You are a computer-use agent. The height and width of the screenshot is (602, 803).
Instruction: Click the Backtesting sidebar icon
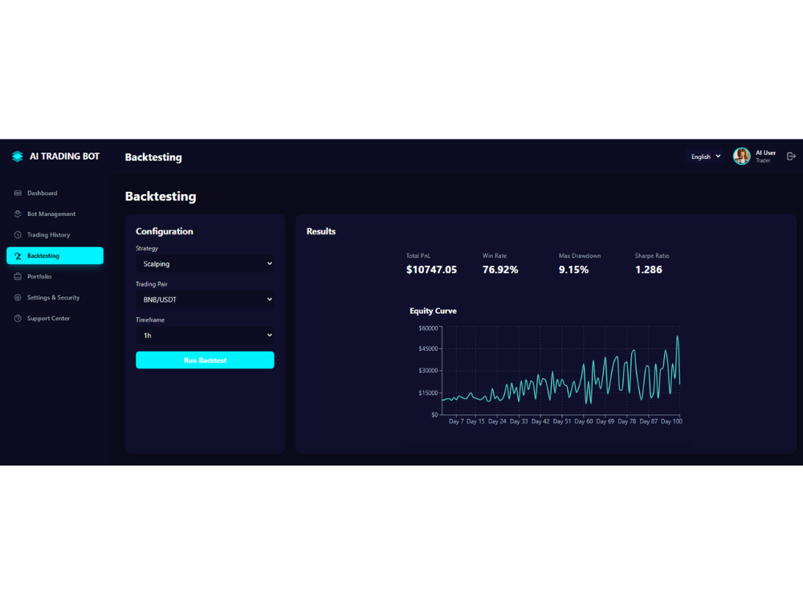18,256
